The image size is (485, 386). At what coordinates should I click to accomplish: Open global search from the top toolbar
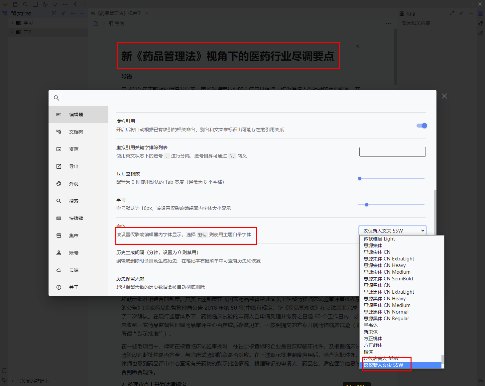pos(25,4)
